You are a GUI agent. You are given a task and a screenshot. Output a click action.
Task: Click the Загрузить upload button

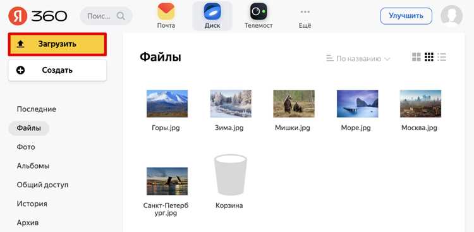pos(58,44)
